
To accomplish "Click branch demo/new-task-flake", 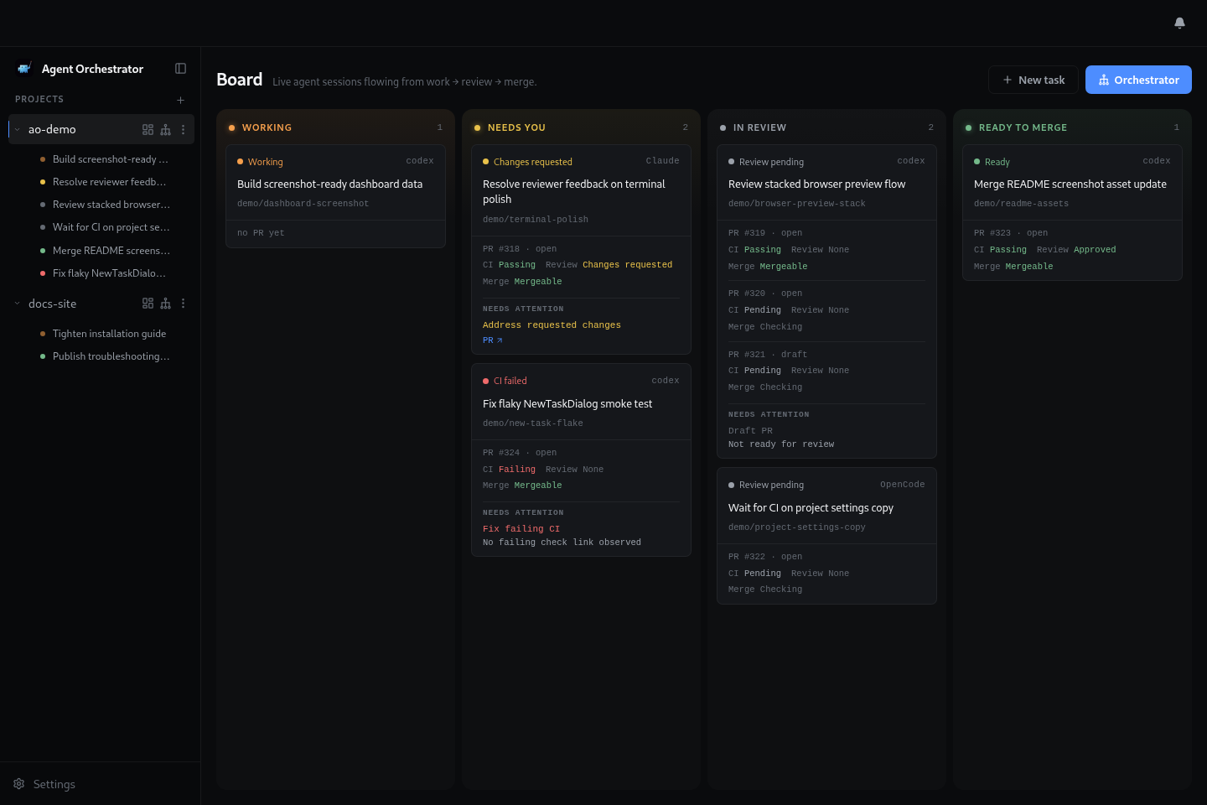I will 533,423.
